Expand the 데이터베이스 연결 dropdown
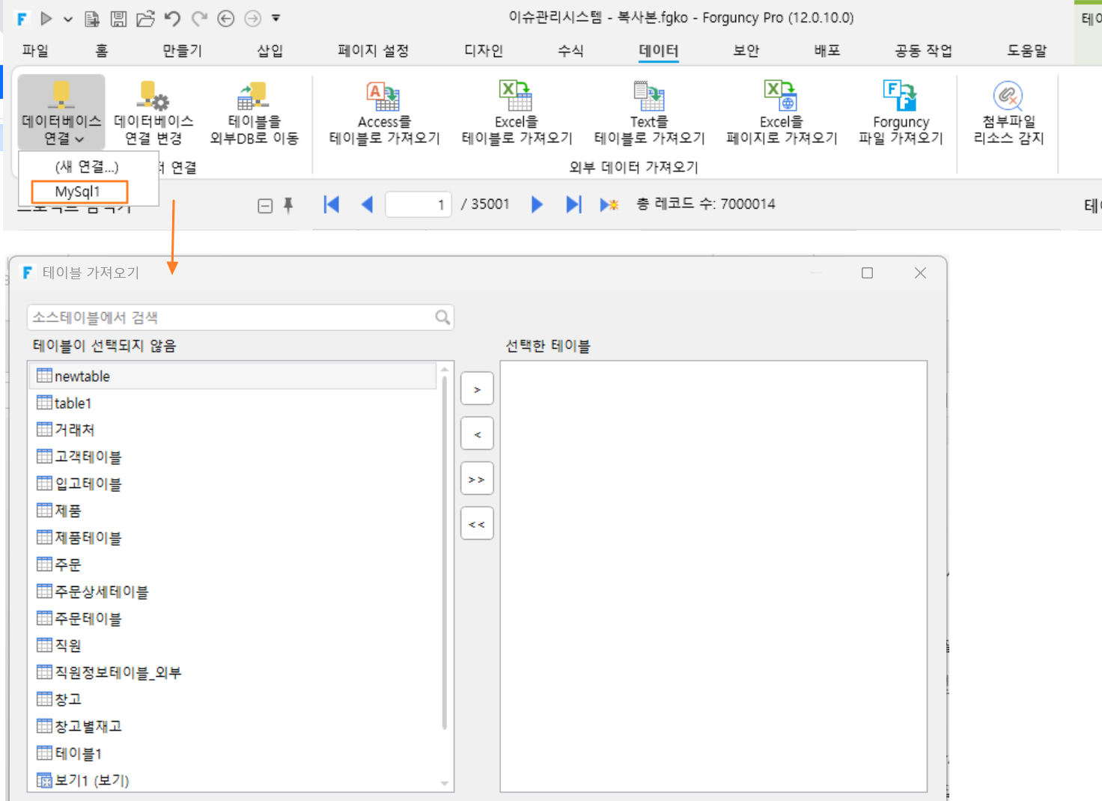The height and width of the screenshot is (801, 1102). pyautogui.click(x=61, y=112)
